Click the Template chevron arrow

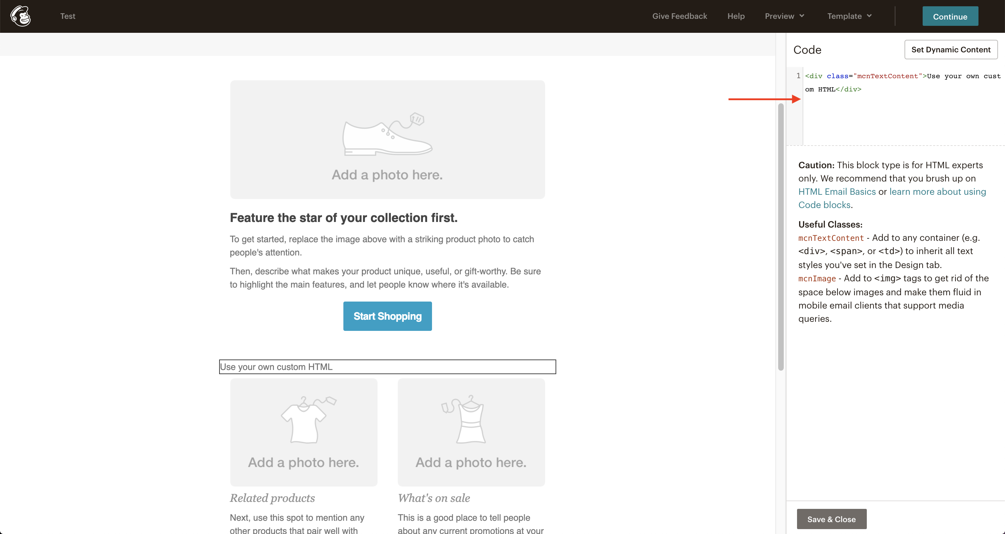tap(869, 16)
